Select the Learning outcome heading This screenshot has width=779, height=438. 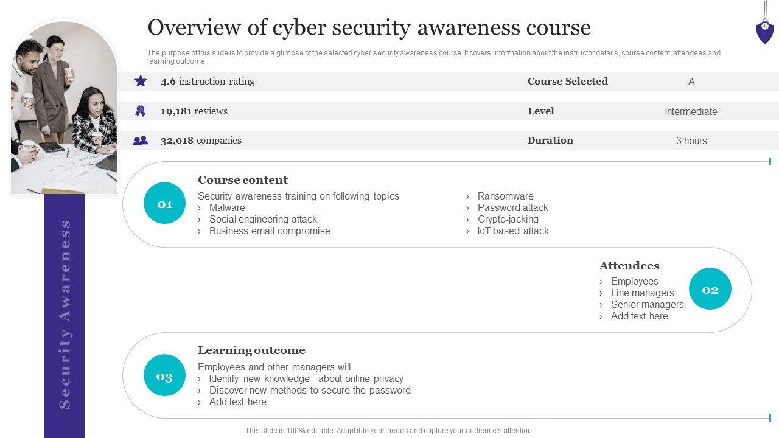coord(251,350)
